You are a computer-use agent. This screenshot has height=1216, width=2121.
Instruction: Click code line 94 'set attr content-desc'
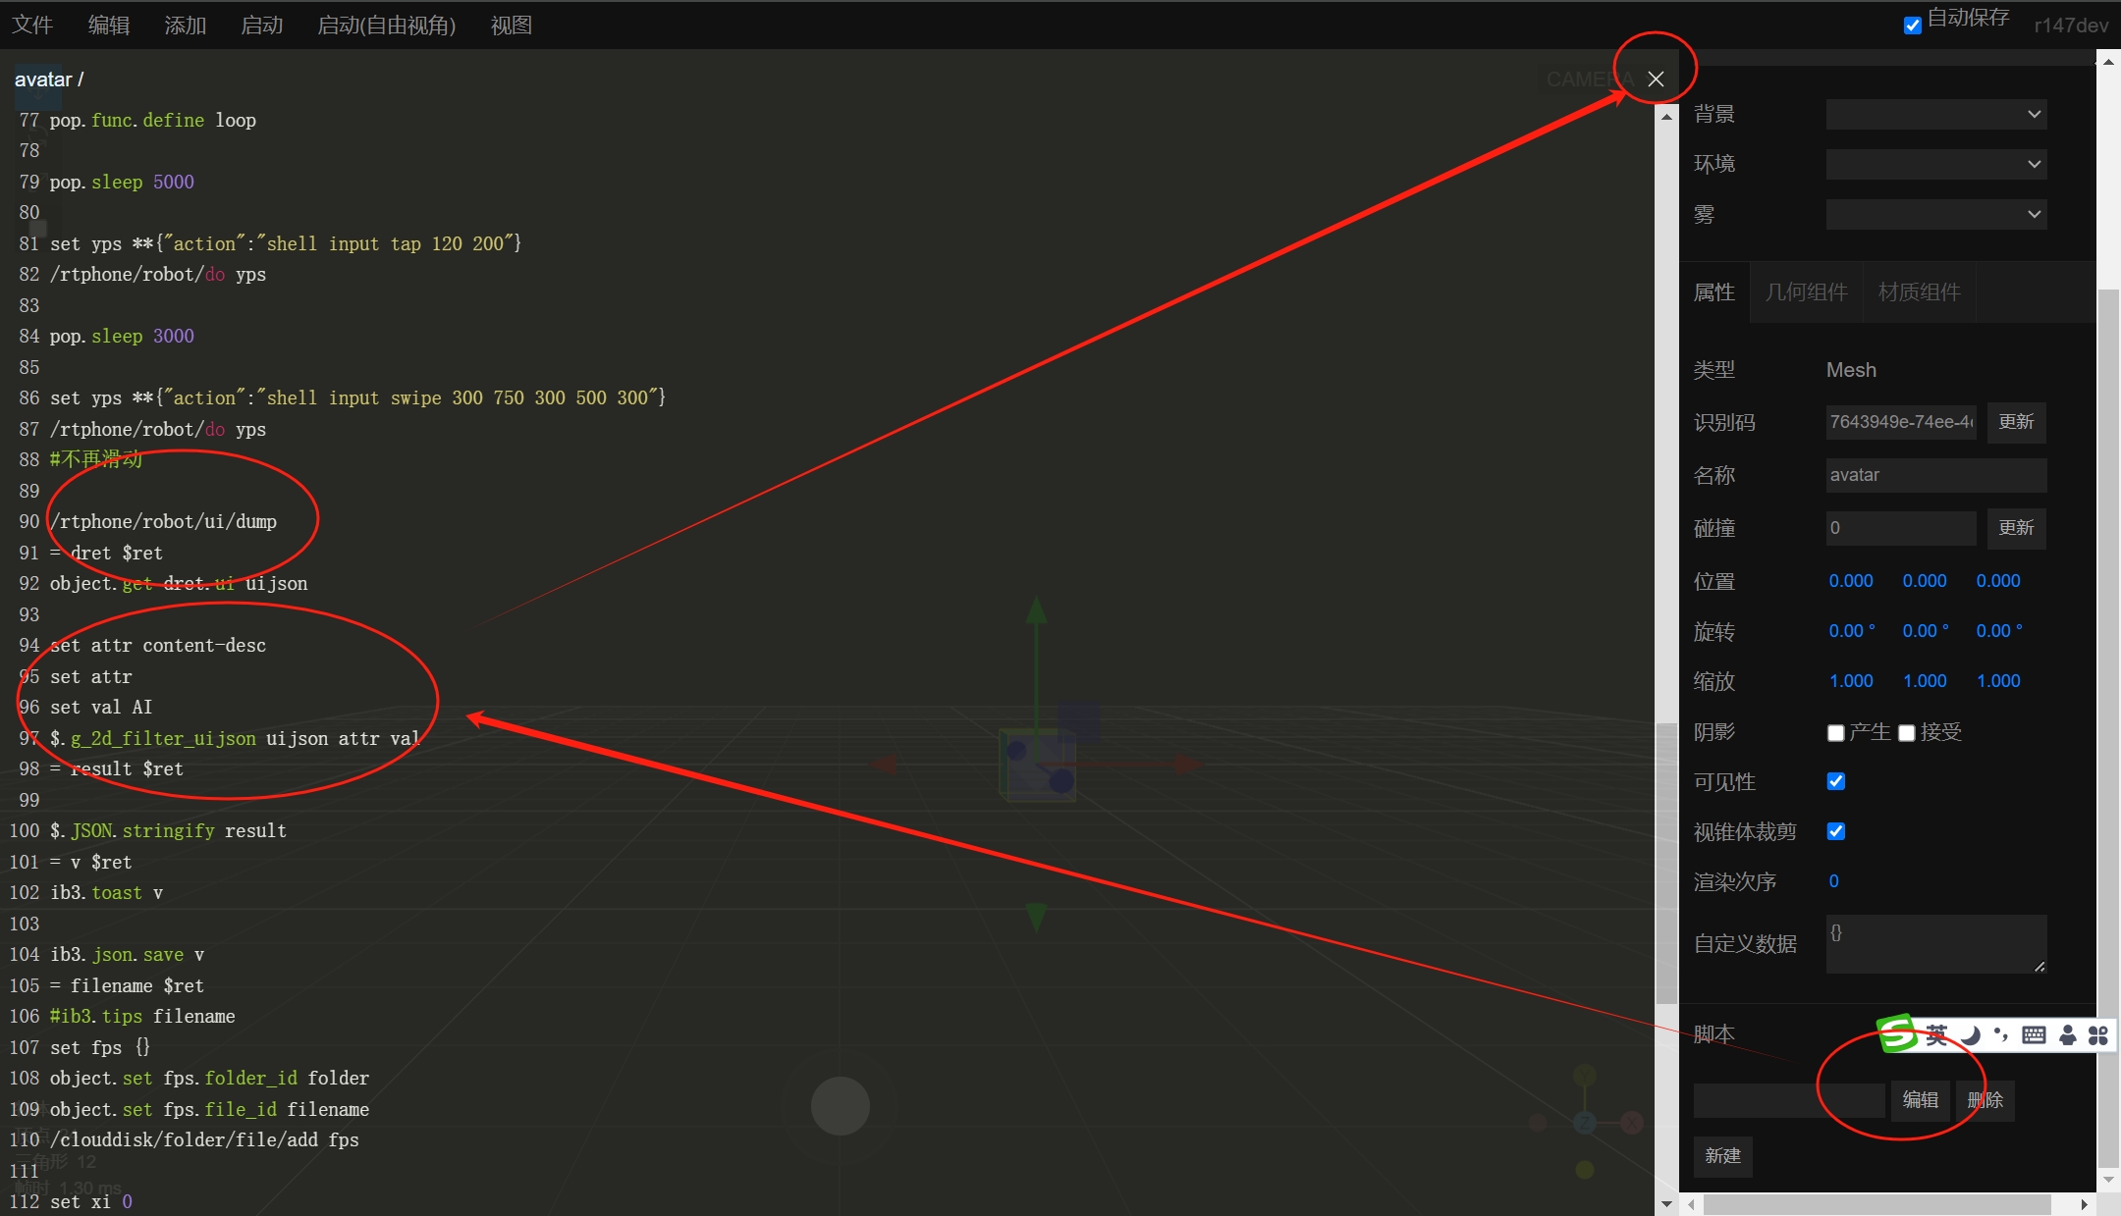158,645
